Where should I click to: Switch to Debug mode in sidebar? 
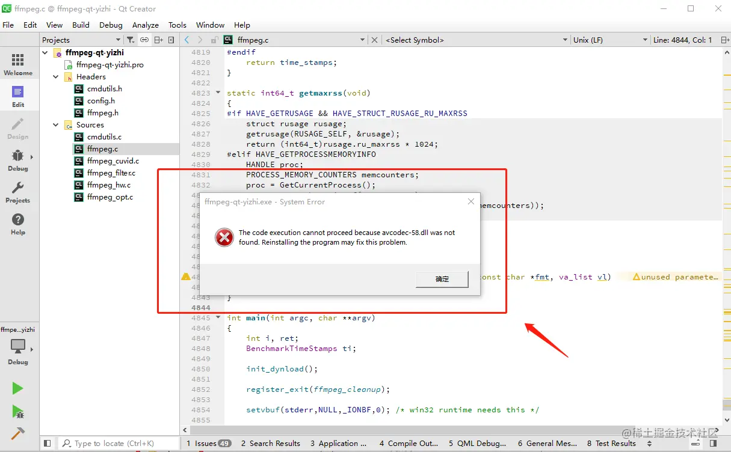pos(18,160)
